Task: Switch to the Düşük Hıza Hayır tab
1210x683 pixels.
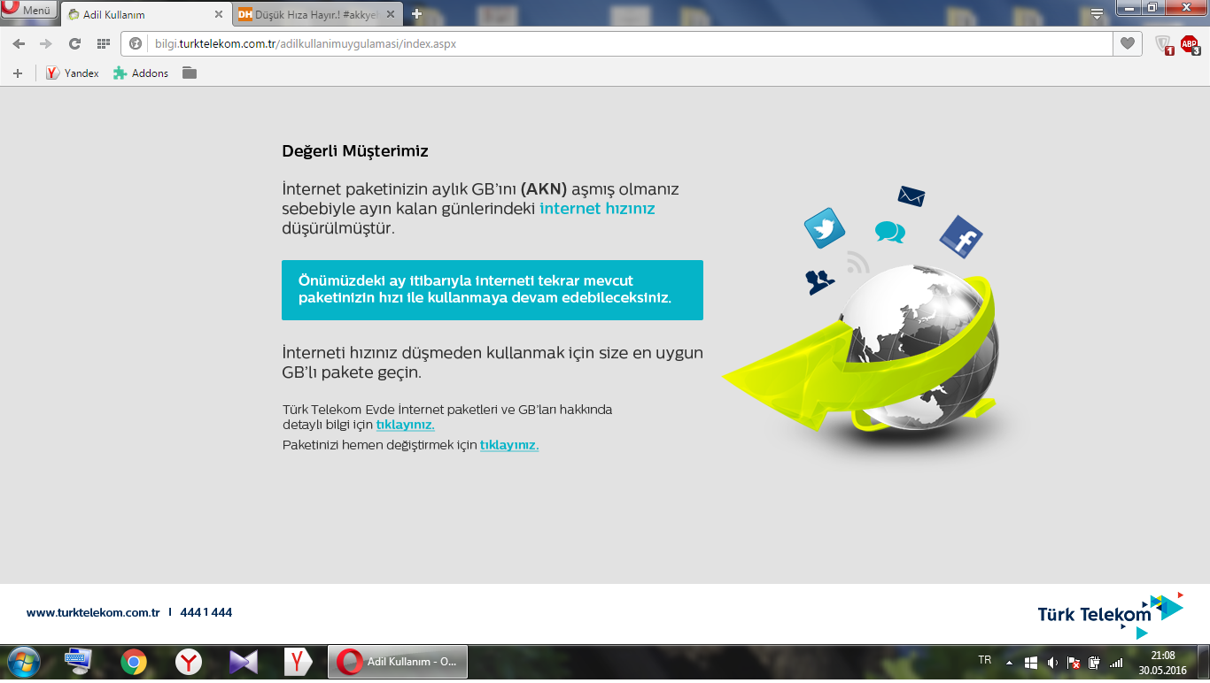Action: [316, 15]
